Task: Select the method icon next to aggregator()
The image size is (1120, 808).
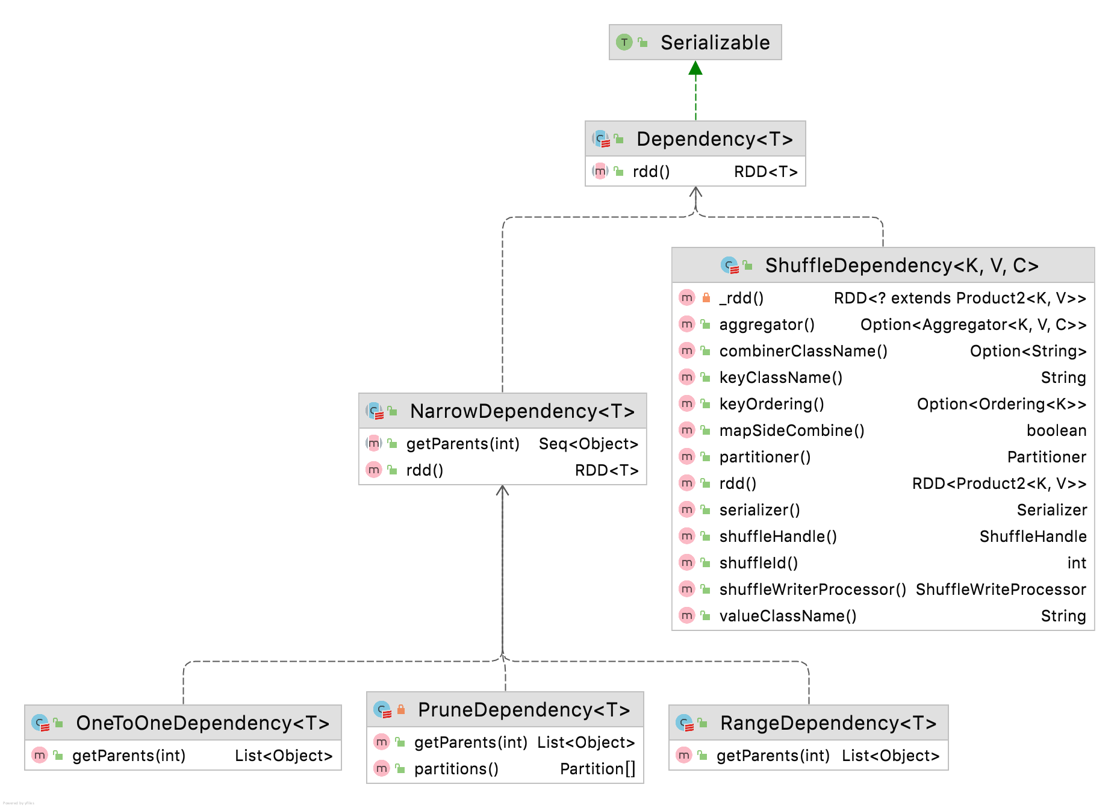Action: coord(687,324)
